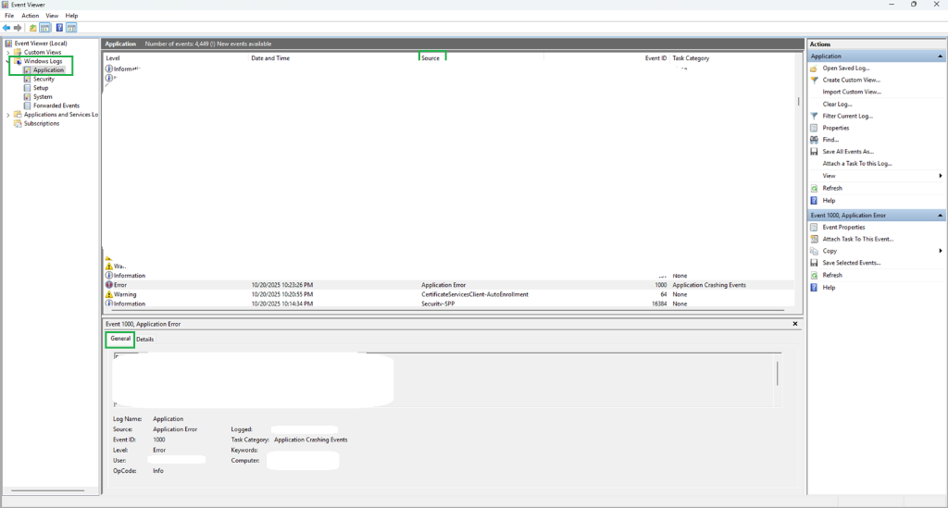Go back using the blue Back arrow
The width and height of the screenshot is (948, 508).
pyautogui.click(x=6, y=28)
